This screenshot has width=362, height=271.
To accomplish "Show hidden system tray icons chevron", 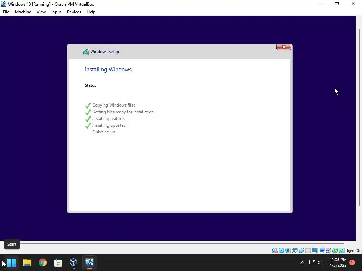I will click(x=302, y=263).
